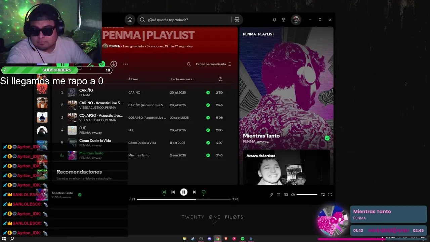This screenshot has height=242, width=430.
Task: Sort tracks by the duration clock column
Action: (220, 79)
